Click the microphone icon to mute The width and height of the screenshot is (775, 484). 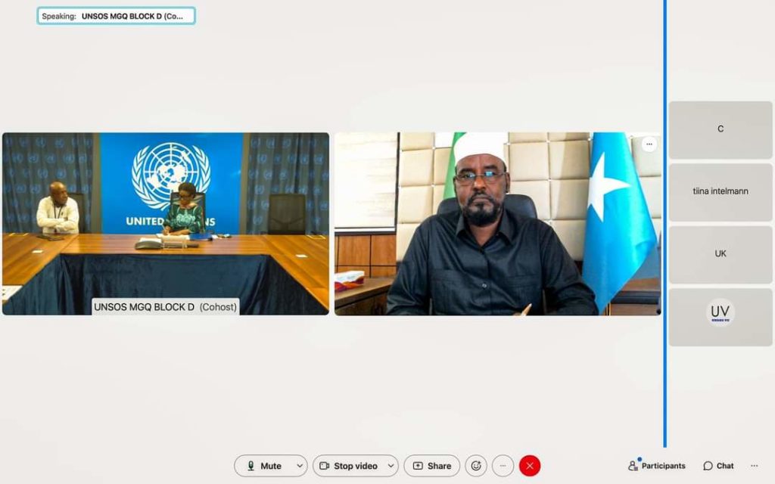[251, 466]
